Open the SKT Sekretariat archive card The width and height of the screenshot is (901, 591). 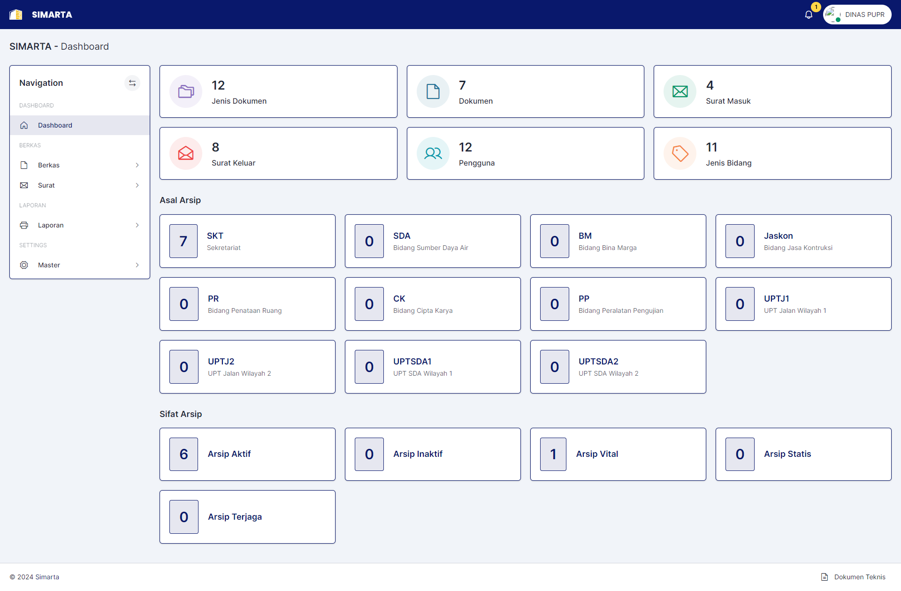click(247, 241)
